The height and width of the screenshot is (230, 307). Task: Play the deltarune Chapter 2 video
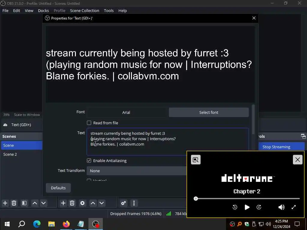click(x=247, y=207)
